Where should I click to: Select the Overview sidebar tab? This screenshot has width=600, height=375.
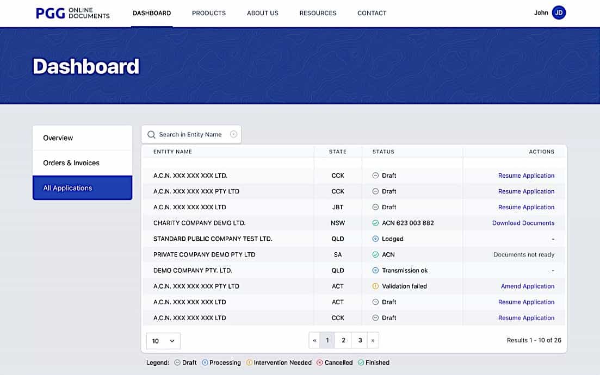(x=58, y=137)
